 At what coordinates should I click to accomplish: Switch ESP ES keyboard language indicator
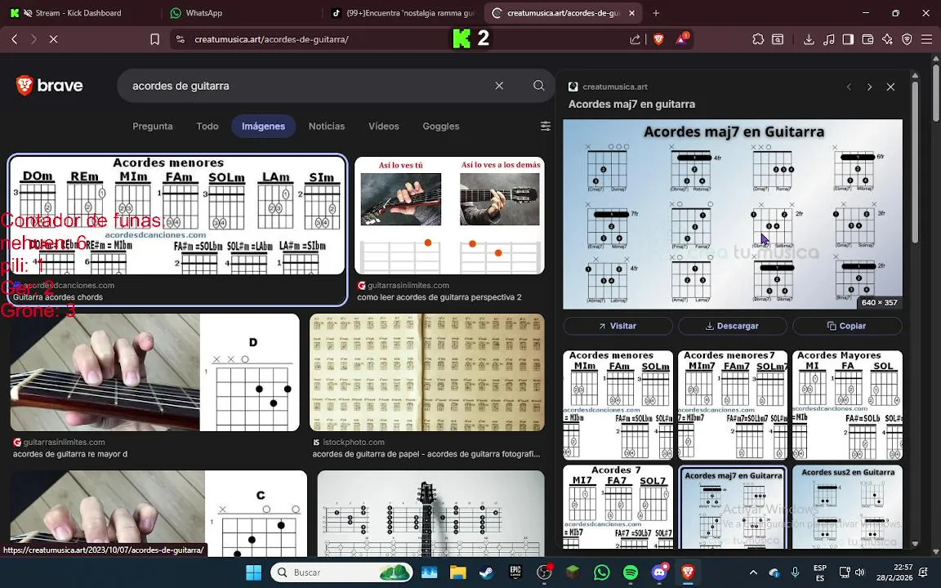click(x=819, y=572)
